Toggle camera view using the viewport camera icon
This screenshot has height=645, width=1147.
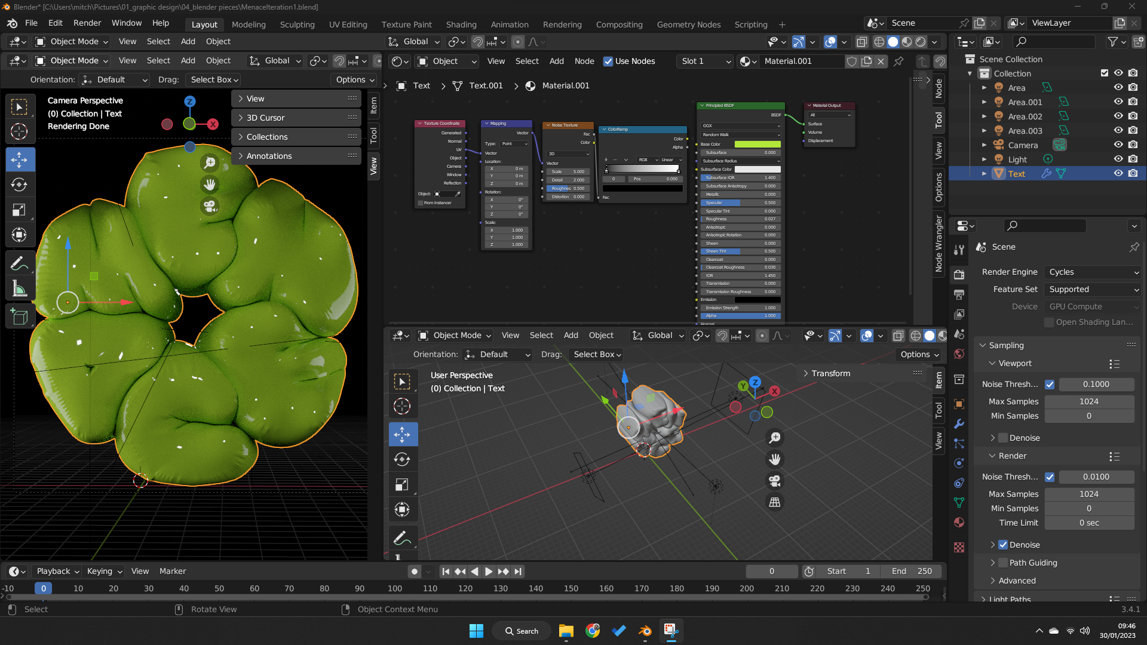tap(210, 206)
